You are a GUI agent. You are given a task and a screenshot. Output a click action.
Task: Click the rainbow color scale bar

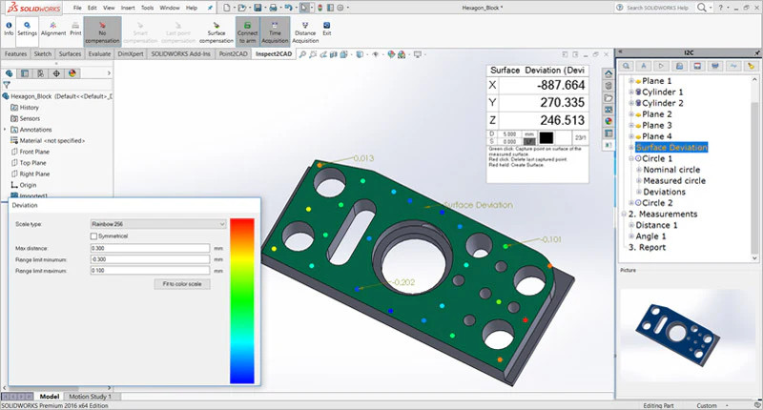pyautogui.click(x=242, y=301)
